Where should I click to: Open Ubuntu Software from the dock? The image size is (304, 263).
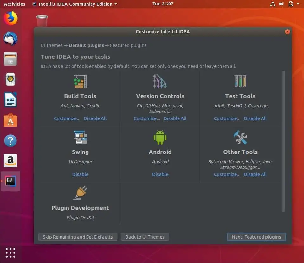point(10,120)
